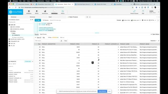168x94 pixels.
Task: Focus the Starting with search field
Action: point(21,22)
